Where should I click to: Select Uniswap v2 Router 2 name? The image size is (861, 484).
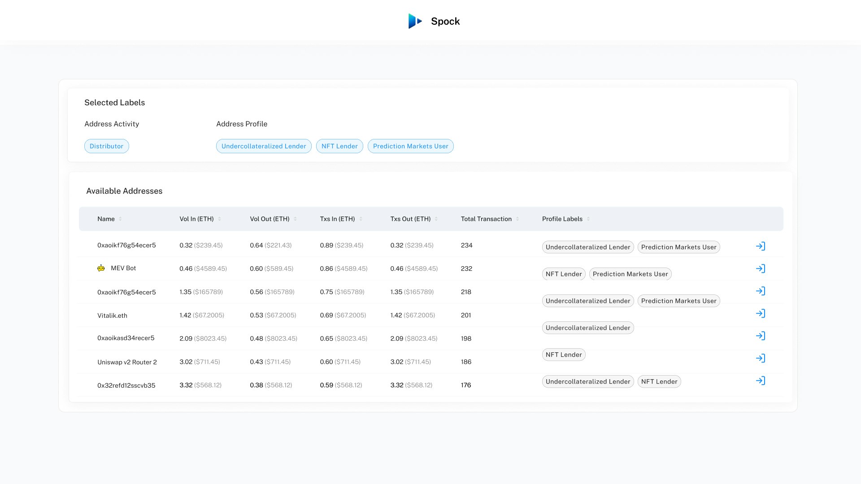[127, 362]
